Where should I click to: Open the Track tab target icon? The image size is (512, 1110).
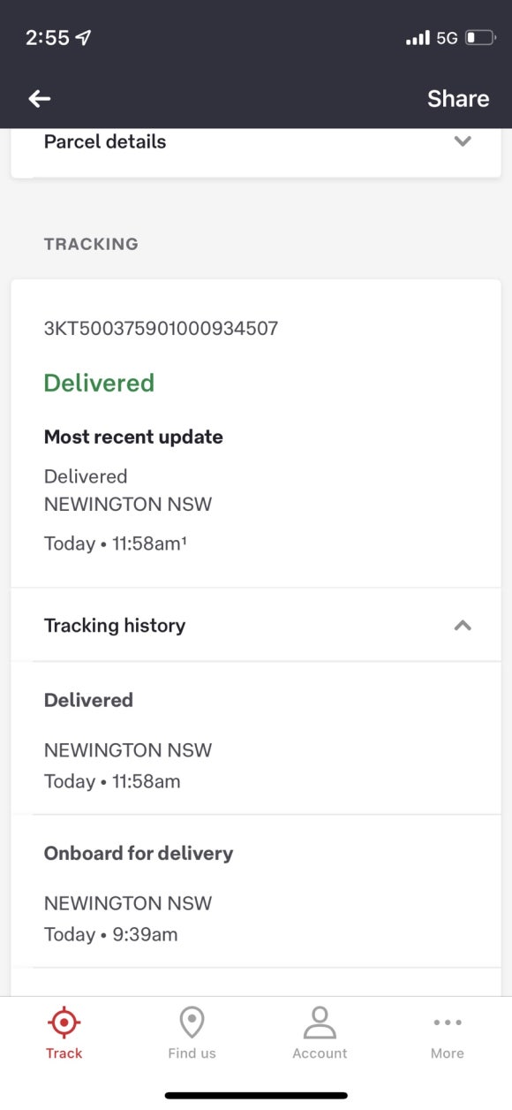(64, 1023)
